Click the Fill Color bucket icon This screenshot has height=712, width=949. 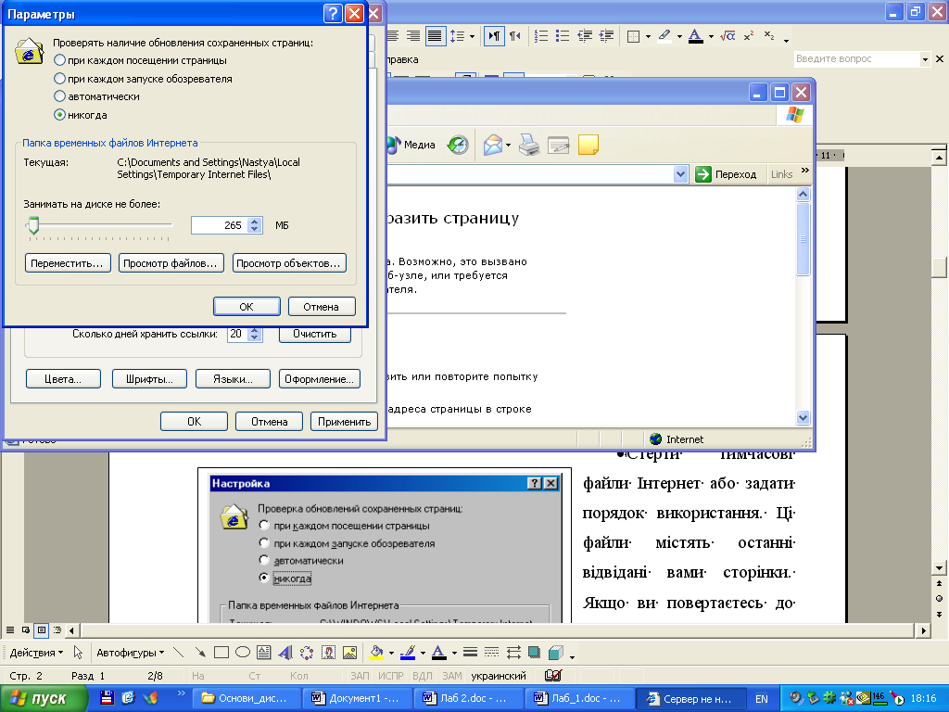(x=376, y=652)
